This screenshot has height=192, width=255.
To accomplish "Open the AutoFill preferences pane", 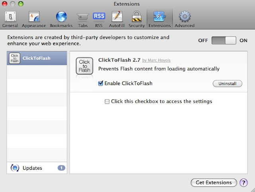I will 117,19.
